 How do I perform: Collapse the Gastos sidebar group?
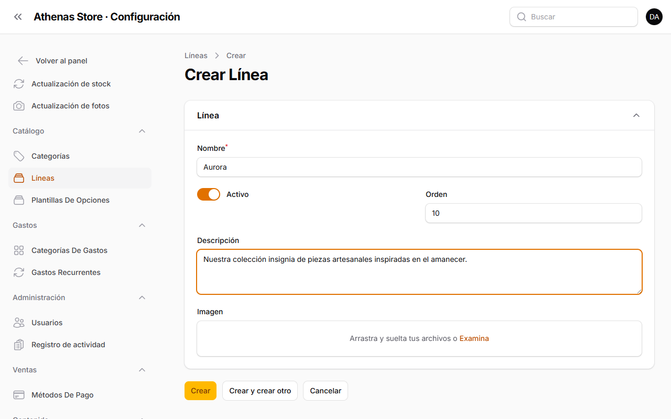(x=142, y=225)
